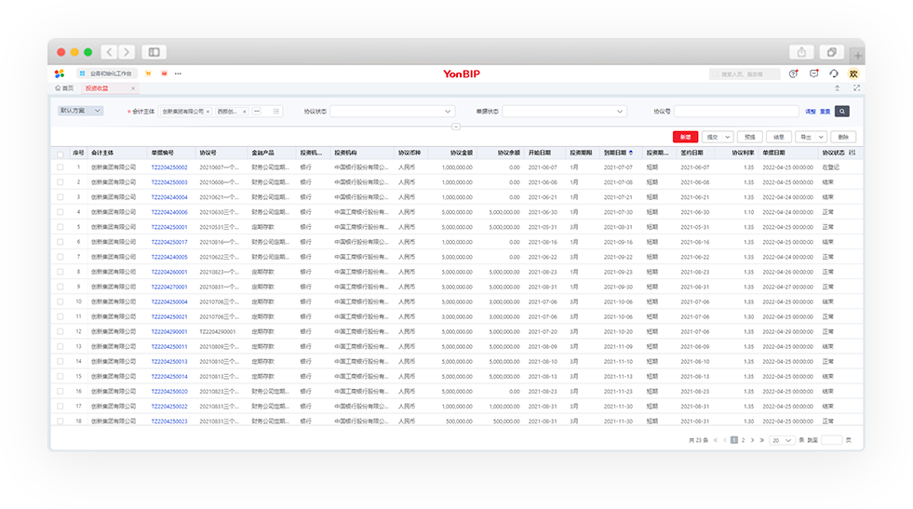
Task: Open the messages chat icon in header
Action: point(813,74)
